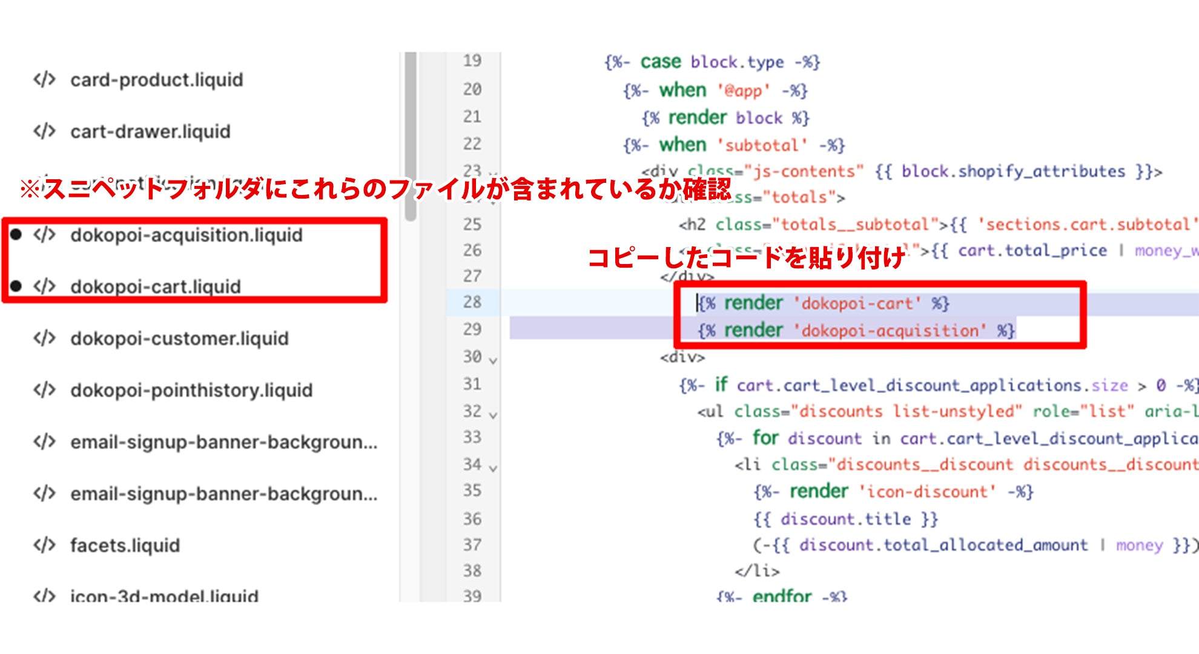Viewport: 1199px width, 654px height.
Task: Click the ul discounts list-unstyled line
Action: [948, 412]
